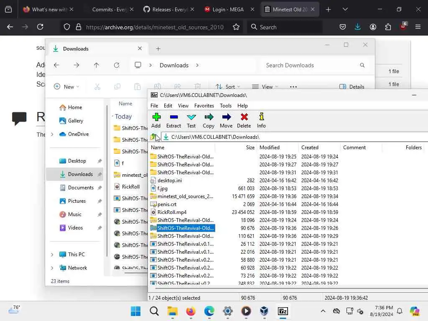The height and width of the screenshot is (321, 428).
Task: Open the Edit menu in 7-Zip
Action: (x=168, y=106)
